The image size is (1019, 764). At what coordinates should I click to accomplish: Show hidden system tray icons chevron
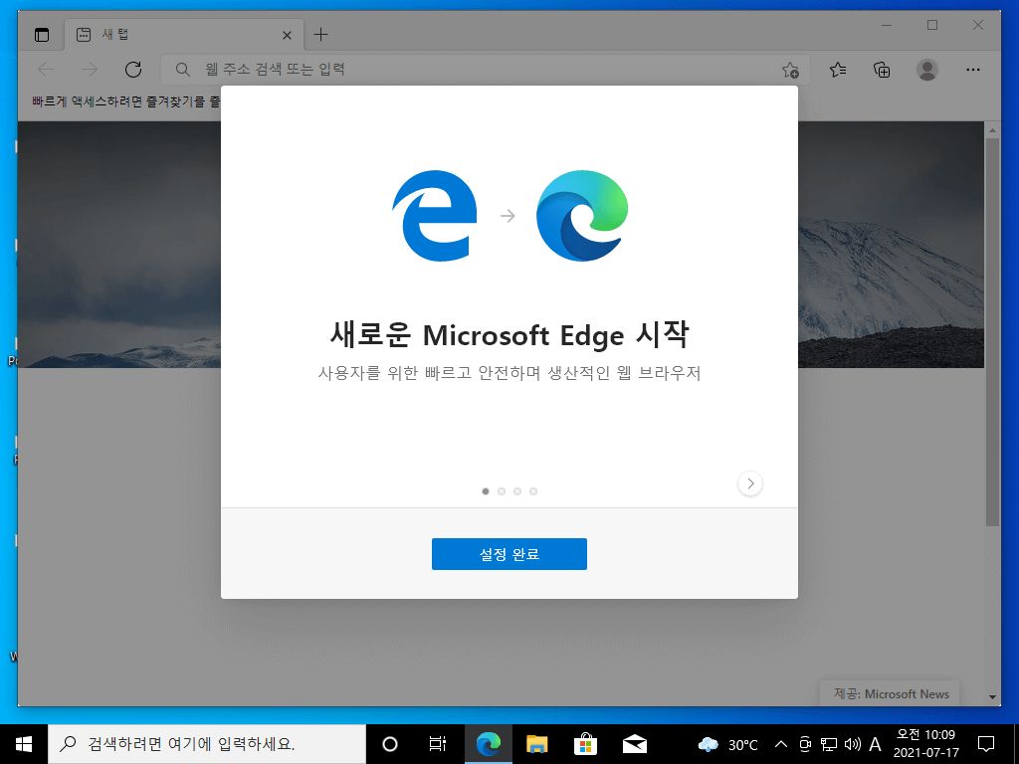point(781,744)
